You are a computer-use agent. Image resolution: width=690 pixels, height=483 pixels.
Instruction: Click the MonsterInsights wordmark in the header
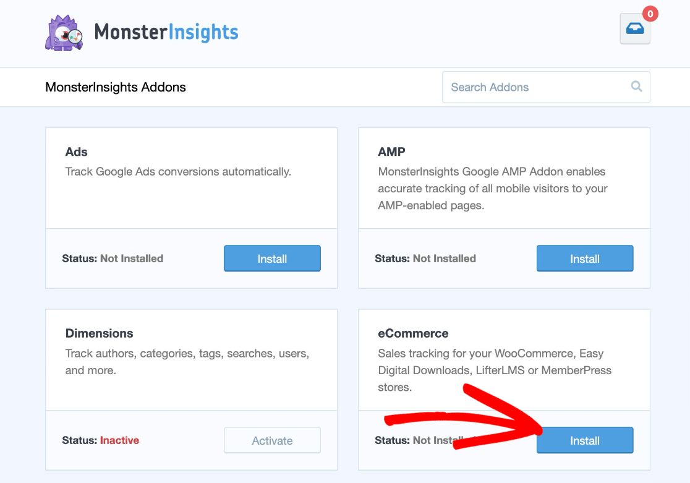point(167,33)
